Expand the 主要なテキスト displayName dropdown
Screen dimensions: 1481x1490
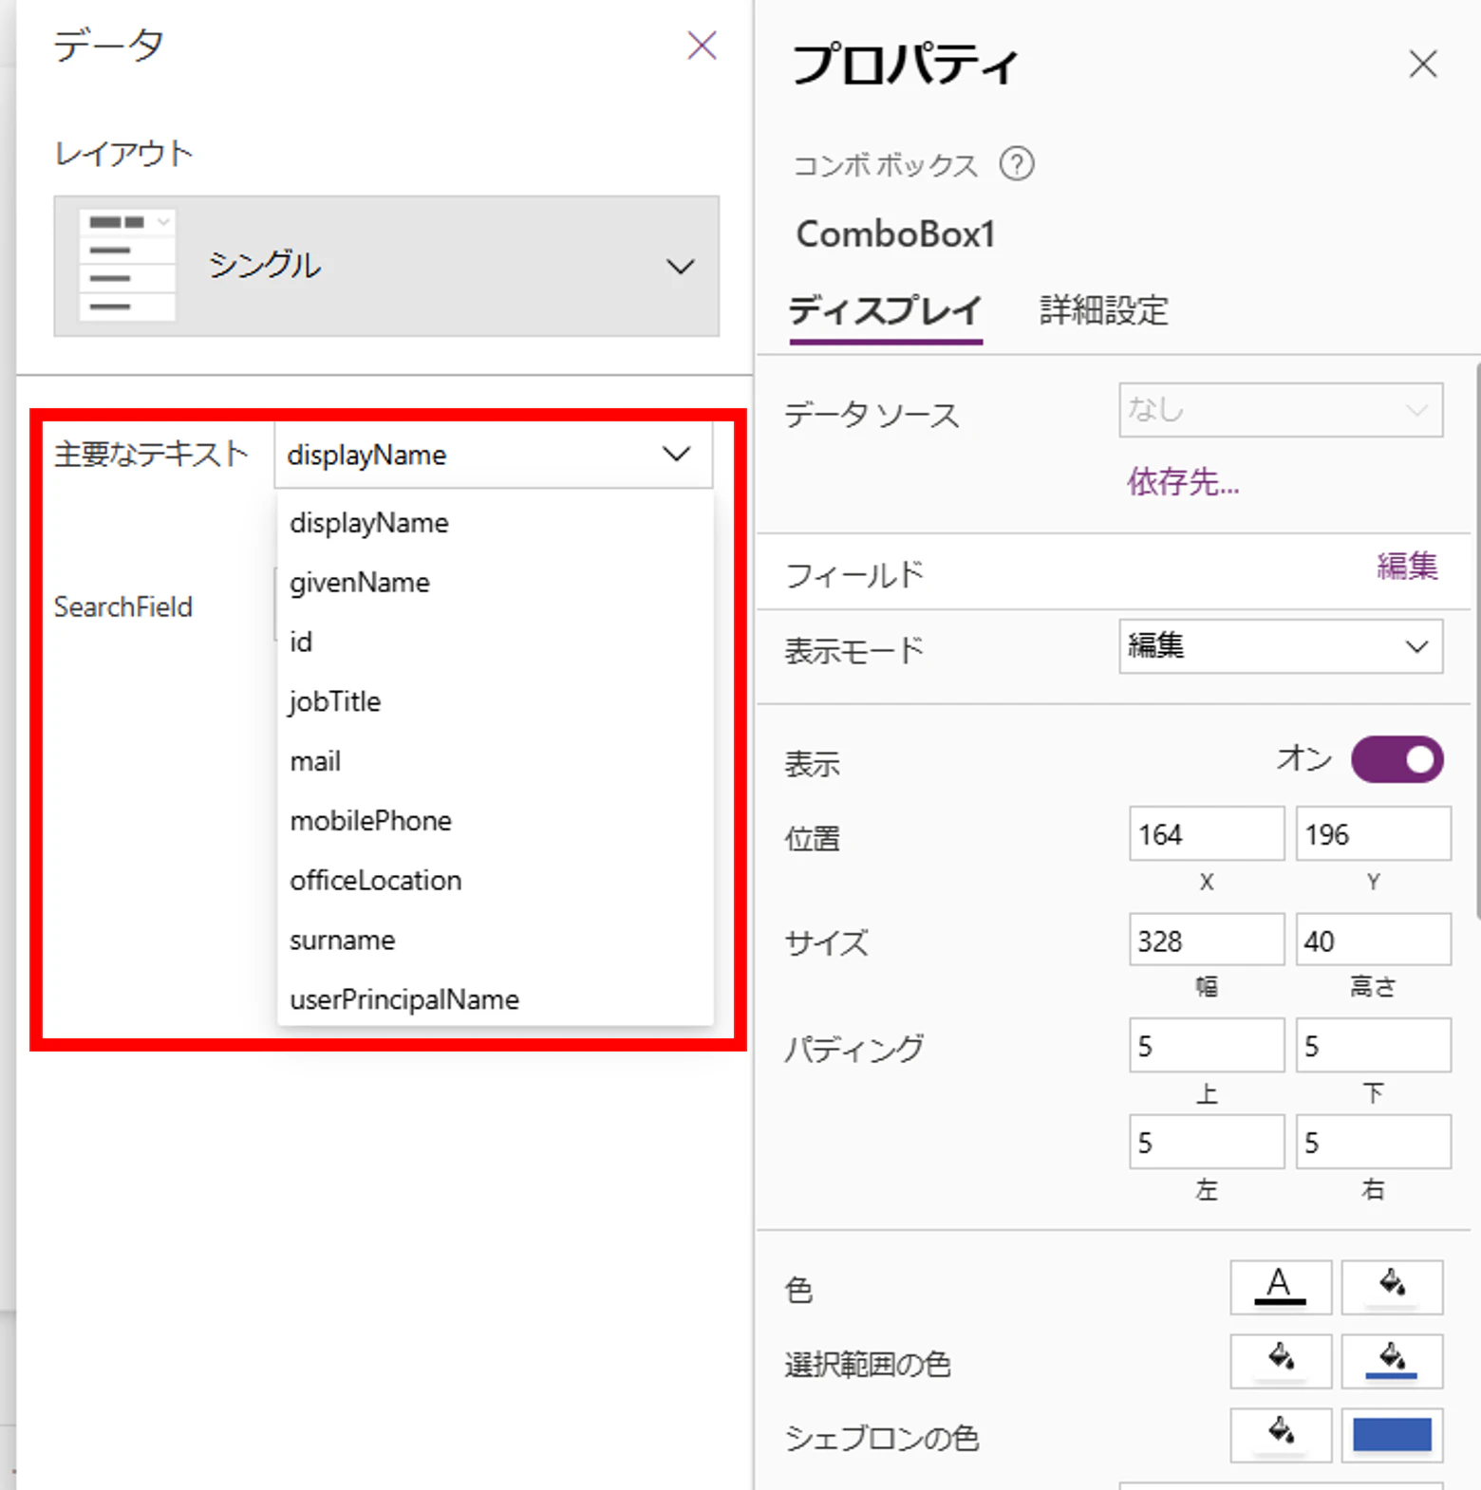(x=493, y=455)
